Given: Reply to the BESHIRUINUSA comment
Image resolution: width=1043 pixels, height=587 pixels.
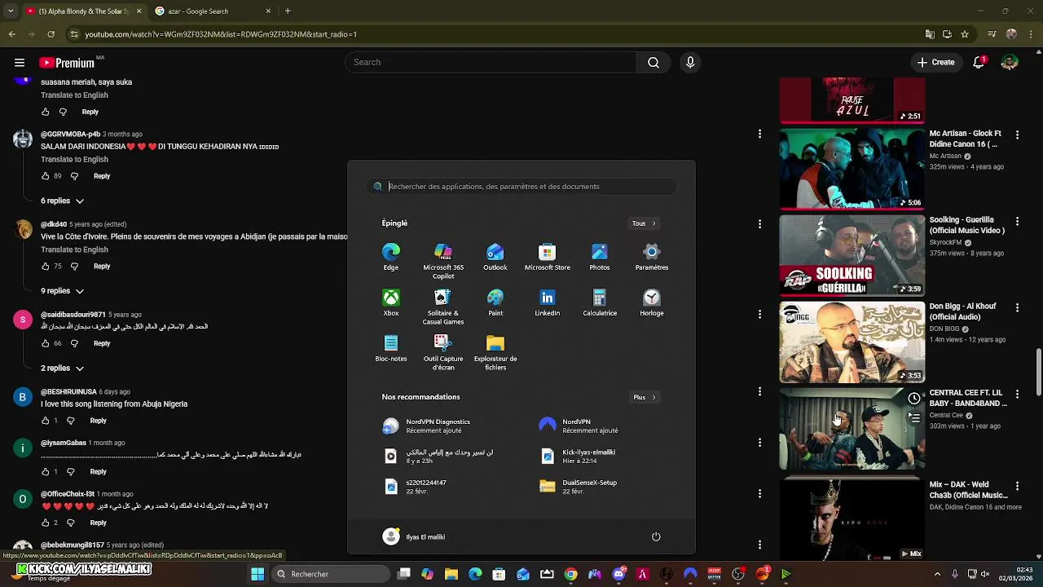Looking at the screenshot, I should pos(98,421).
